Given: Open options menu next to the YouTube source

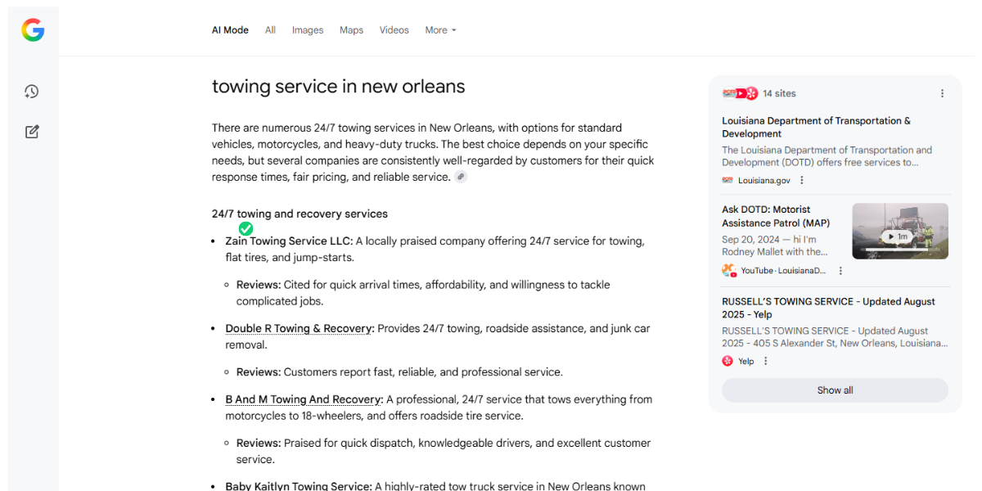Looking at the screenshot, I should (840, 271).
